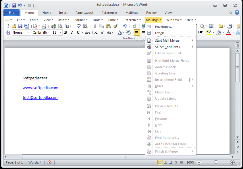Toggle the highlighted Align Left button

tap(137, 32)
